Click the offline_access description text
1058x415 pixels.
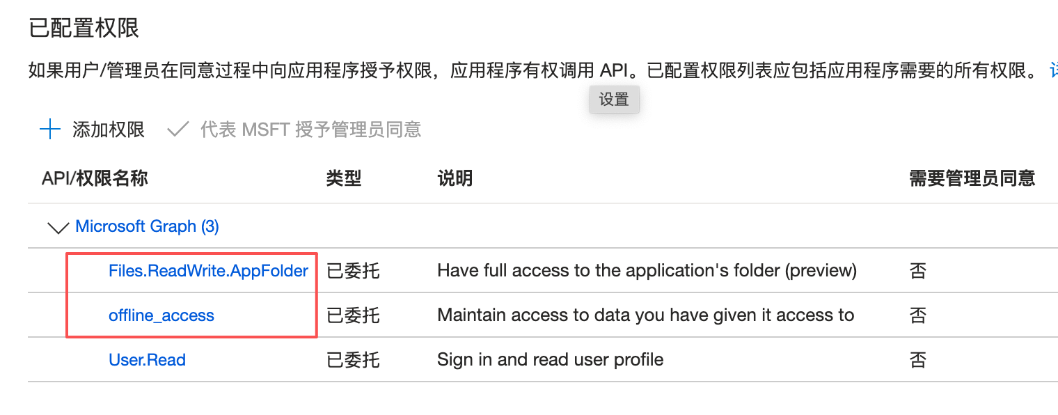click(645, 315)
